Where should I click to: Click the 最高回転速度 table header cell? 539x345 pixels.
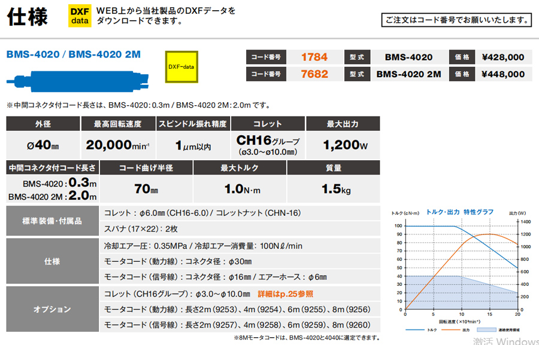pos(117,123)
